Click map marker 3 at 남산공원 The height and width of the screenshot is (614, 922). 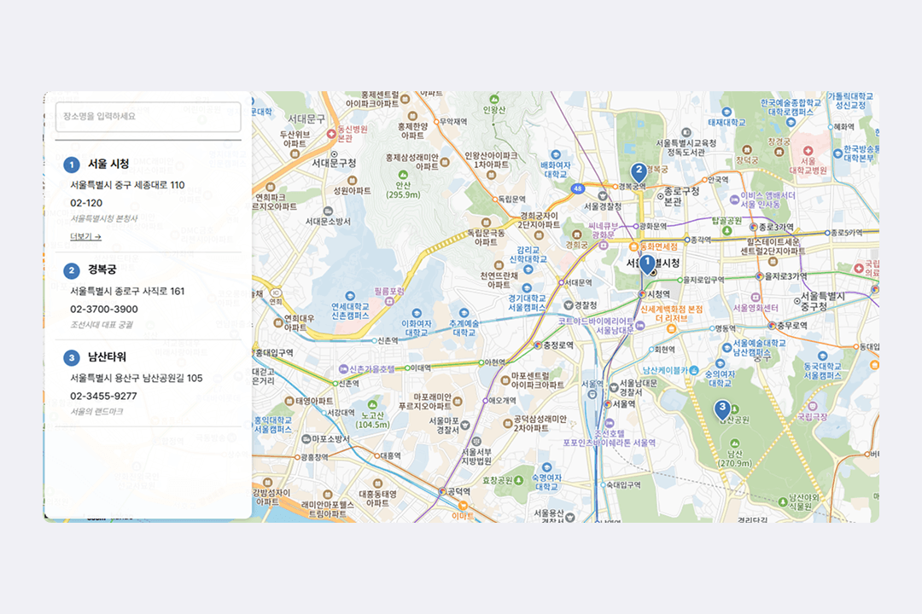722,409
